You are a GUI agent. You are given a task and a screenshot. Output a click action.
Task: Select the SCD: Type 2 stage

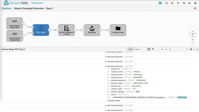tap(41, 30)
